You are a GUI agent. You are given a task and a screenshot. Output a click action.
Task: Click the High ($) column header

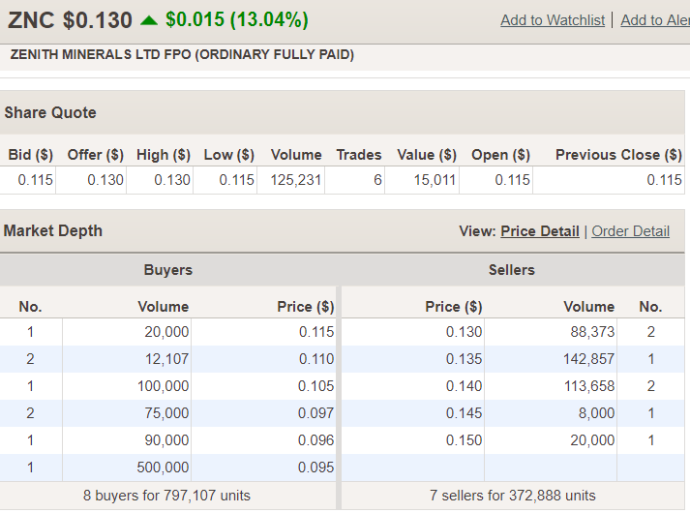coord(164,155)
